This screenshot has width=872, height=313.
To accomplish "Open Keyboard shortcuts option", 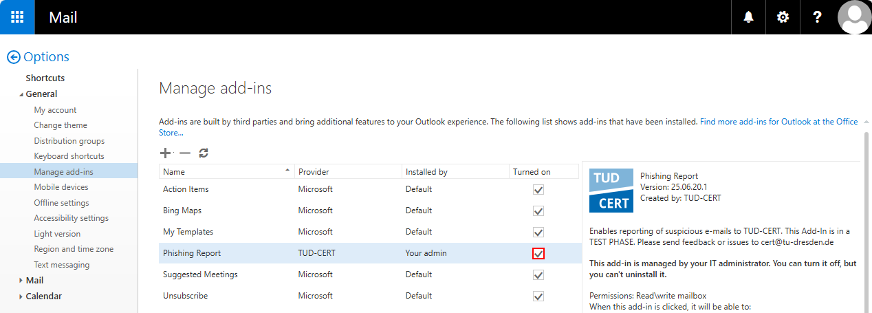I will pyautogui.click(x=69, y=156).
